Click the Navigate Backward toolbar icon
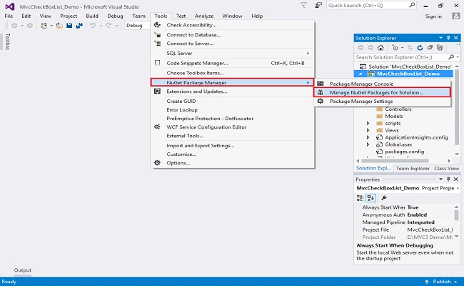 pos(14,26)
